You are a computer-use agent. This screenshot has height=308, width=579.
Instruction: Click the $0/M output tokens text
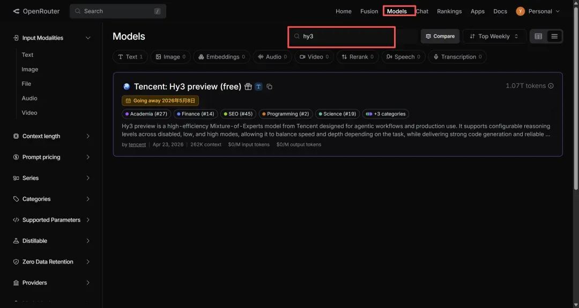(x=299, y=144)
